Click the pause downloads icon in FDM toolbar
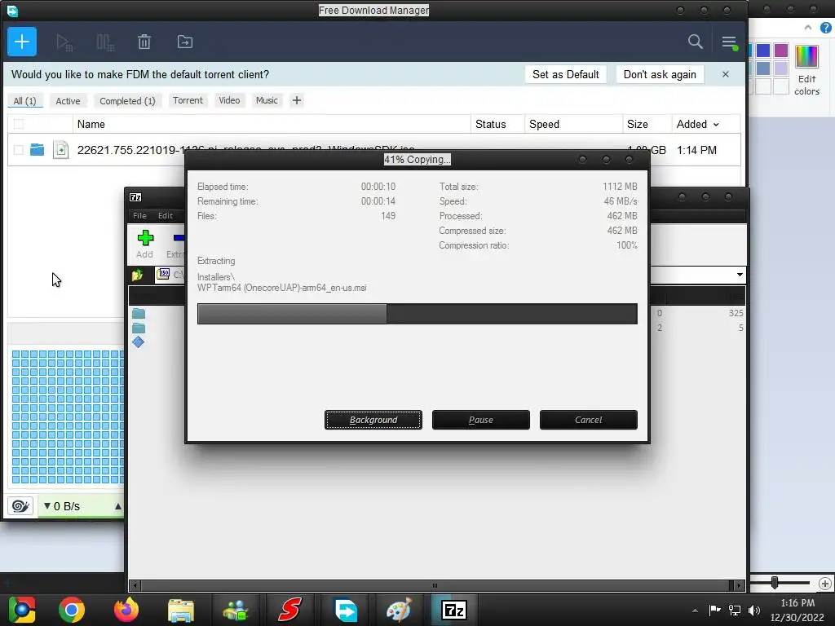 pyautogui.click(x=105, y=42)
